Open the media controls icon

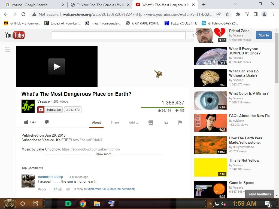pyautogui.click(x=247, y=14)
